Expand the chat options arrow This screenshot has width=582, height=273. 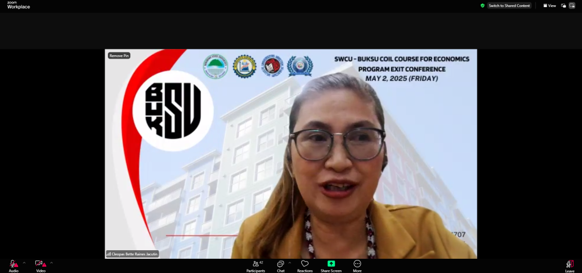[289, 263]
